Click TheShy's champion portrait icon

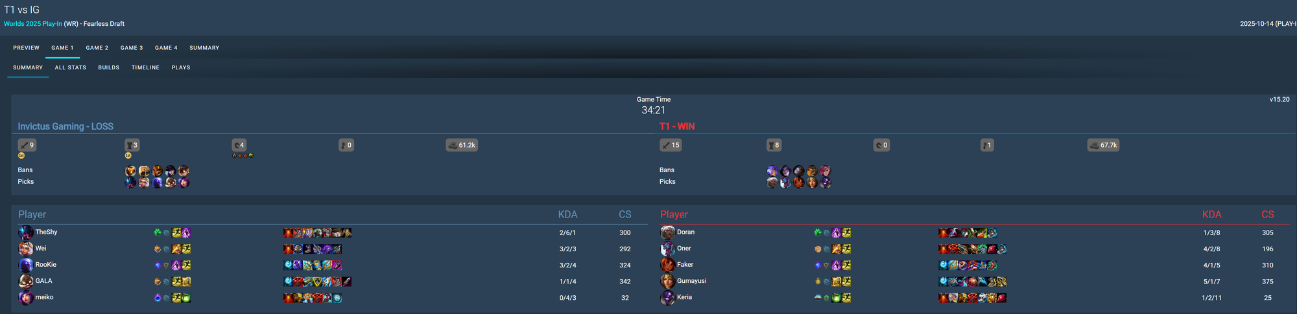pyautogui.click(x=26, y=232)
